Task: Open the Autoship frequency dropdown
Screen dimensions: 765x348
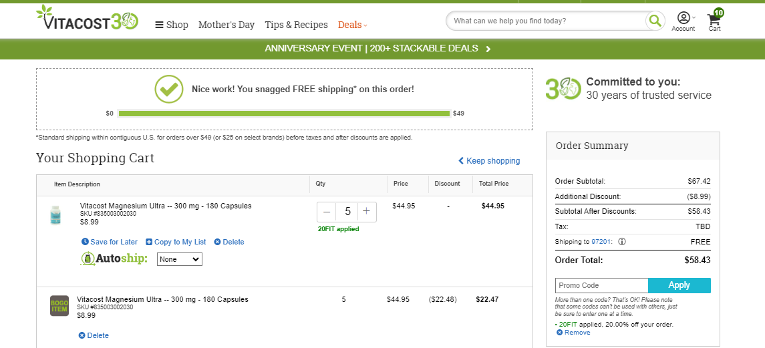Action: 180,259
